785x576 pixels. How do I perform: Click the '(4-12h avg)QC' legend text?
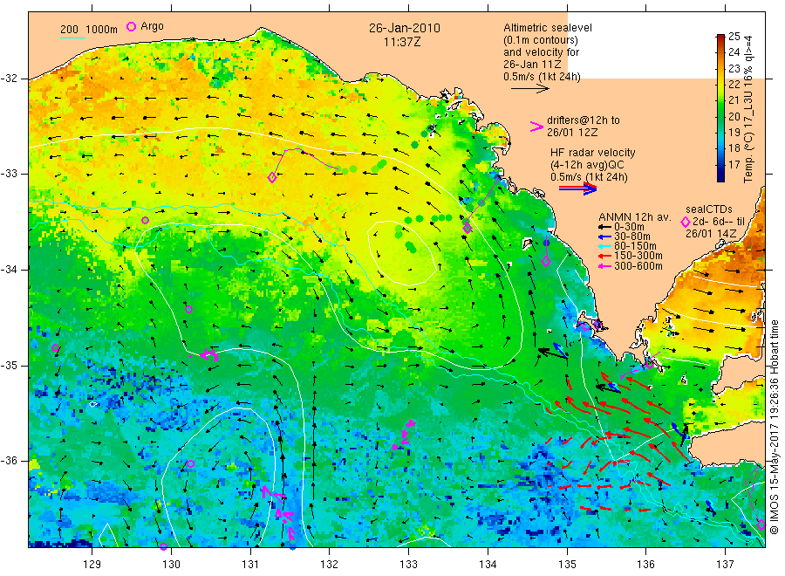(587, 165)
